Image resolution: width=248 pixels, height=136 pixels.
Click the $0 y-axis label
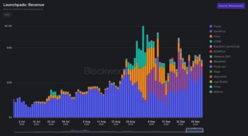[10, 117]
